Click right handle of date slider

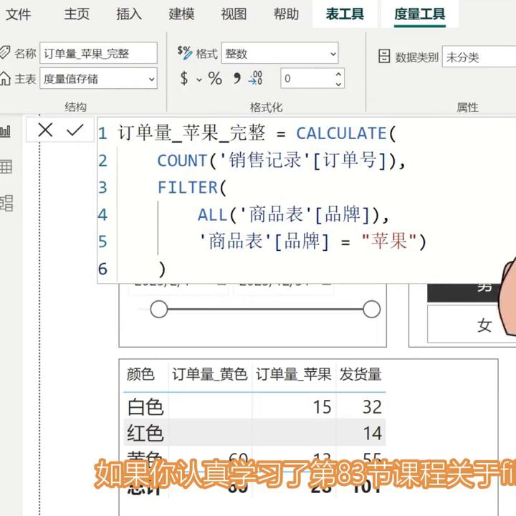[x=371, y=309]
